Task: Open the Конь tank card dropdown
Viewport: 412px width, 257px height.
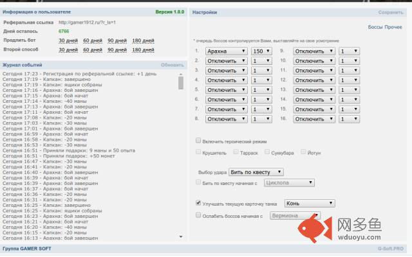Action: coord(310,203)
